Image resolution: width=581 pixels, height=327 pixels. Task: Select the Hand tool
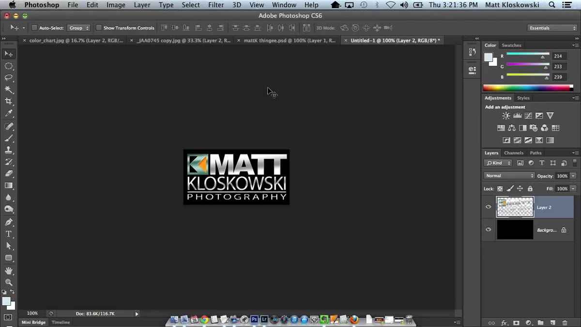pyautogui.click(x=9, y=271)
